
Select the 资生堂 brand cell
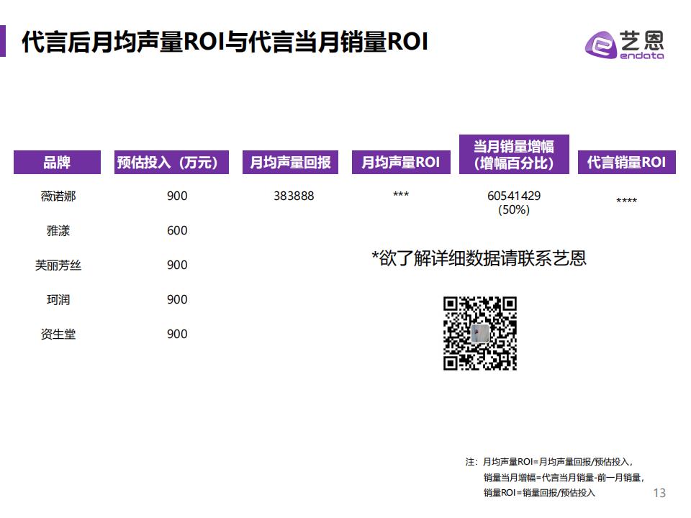pos(58,335)
